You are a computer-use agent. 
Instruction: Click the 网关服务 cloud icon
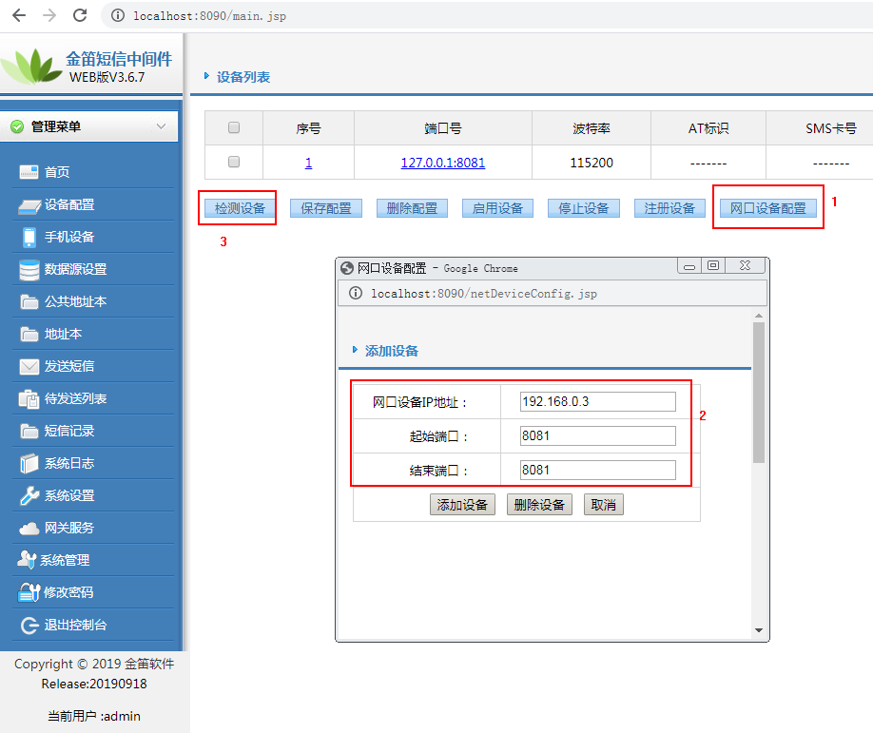tap(29, 528)
